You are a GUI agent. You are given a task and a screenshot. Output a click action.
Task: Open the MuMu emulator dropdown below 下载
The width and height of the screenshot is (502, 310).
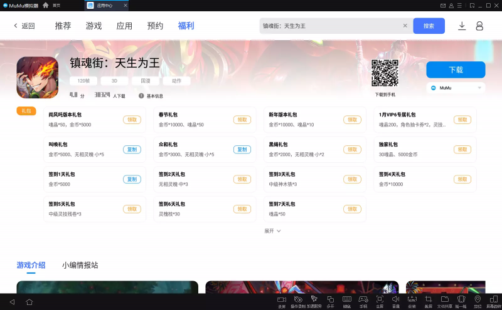pyautogui.click(x=456, y=88)
